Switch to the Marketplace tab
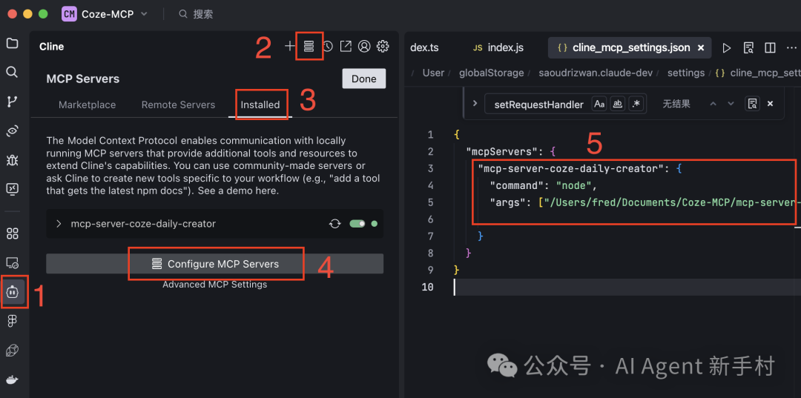This screenshot has width=801, height=398. 88,105
